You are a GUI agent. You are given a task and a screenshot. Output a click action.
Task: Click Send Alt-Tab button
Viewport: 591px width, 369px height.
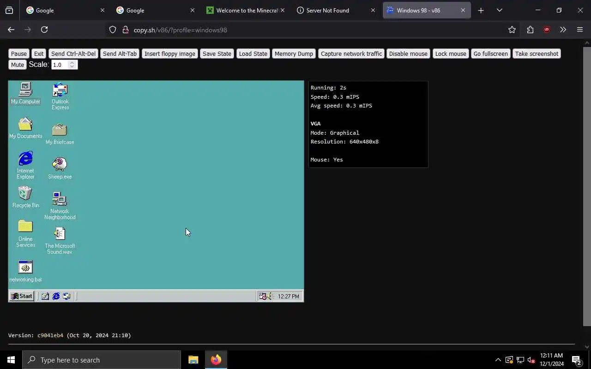tap(120, 54)
